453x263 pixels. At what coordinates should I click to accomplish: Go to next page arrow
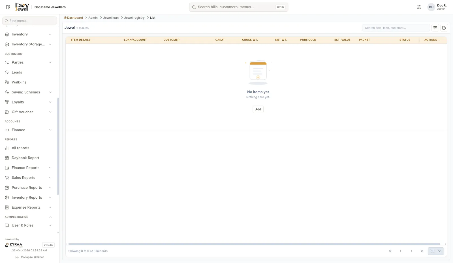click(412, 251)
